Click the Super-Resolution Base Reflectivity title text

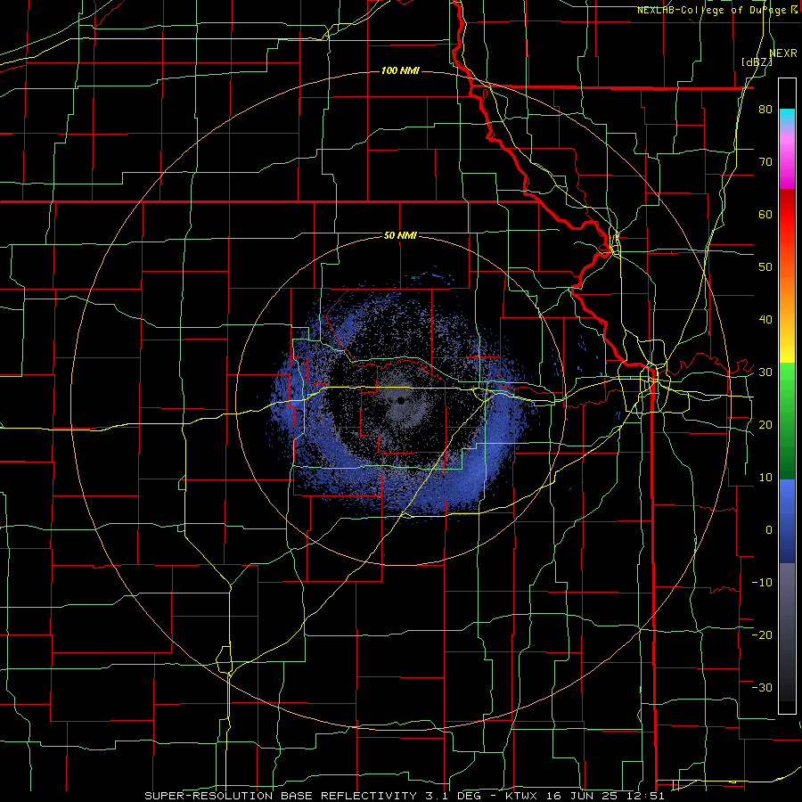pyautogui.click(x=279, y=796)
